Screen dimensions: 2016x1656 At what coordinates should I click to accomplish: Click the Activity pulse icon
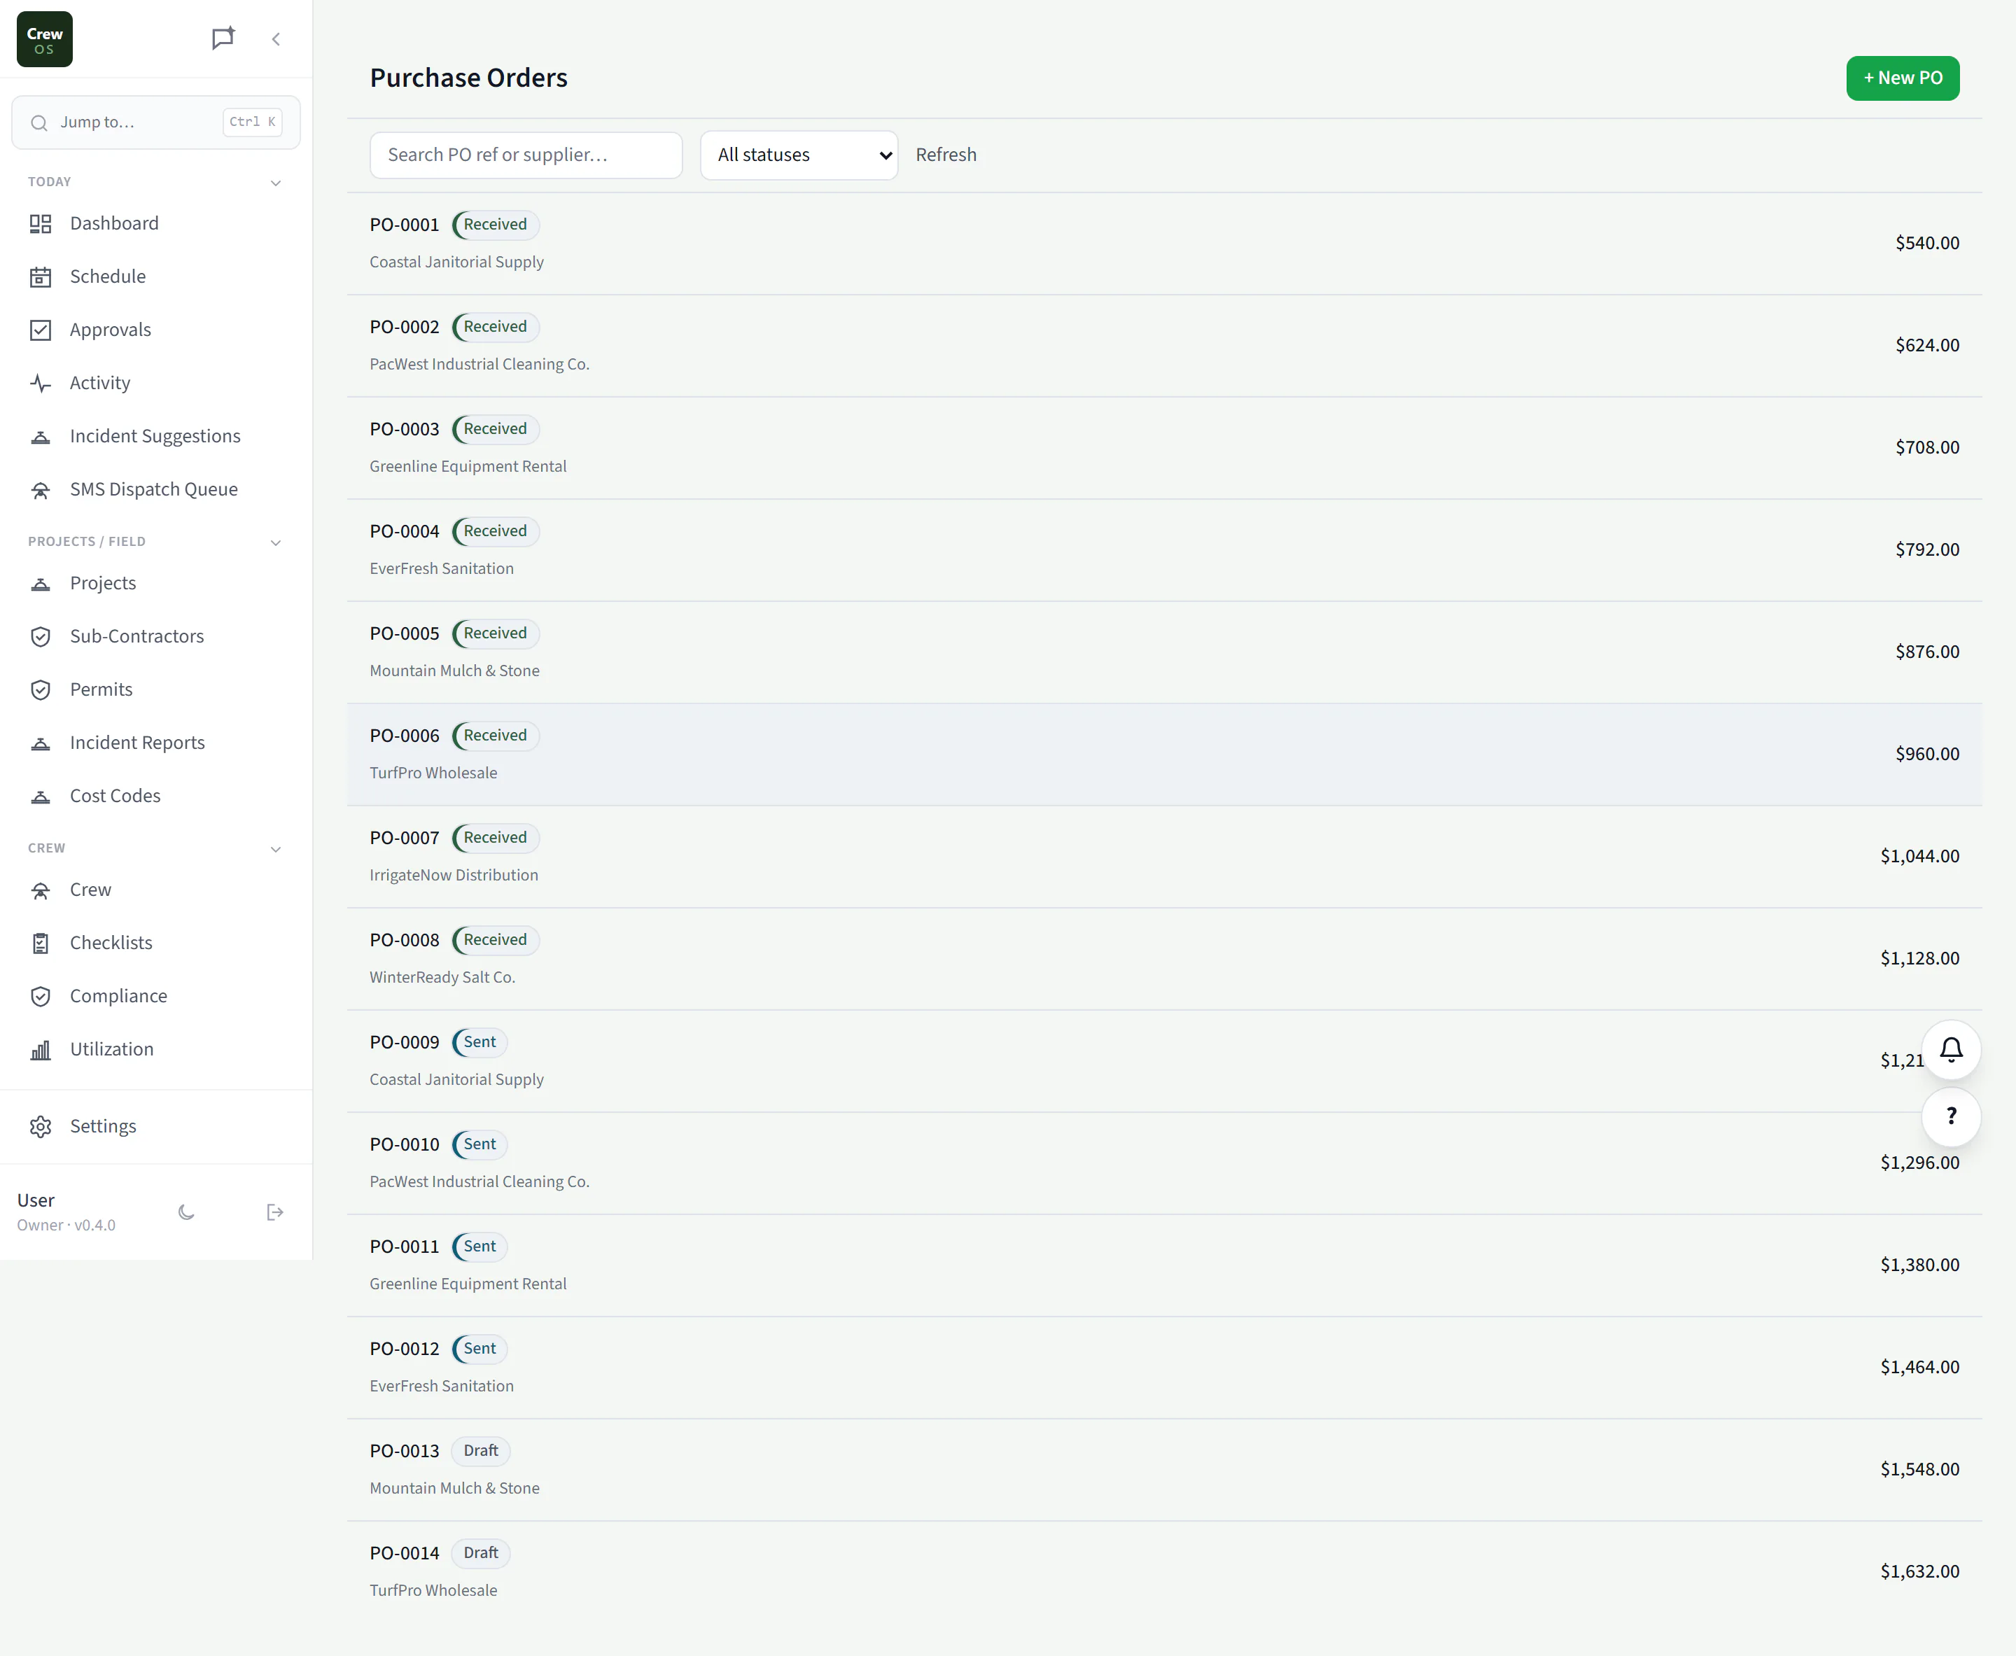point(40,384)
